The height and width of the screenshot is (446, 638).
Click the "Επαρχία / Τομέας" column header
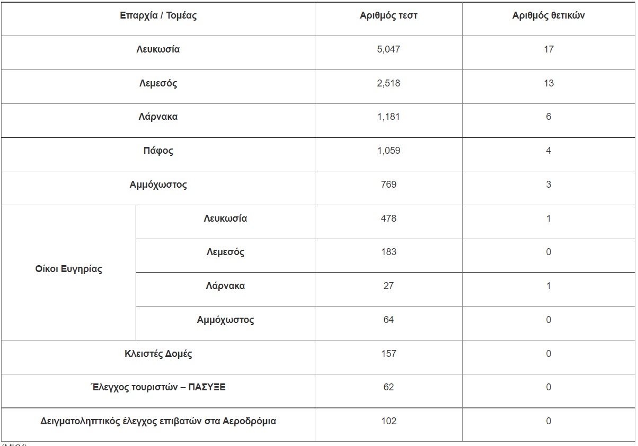tap(158, 16)
